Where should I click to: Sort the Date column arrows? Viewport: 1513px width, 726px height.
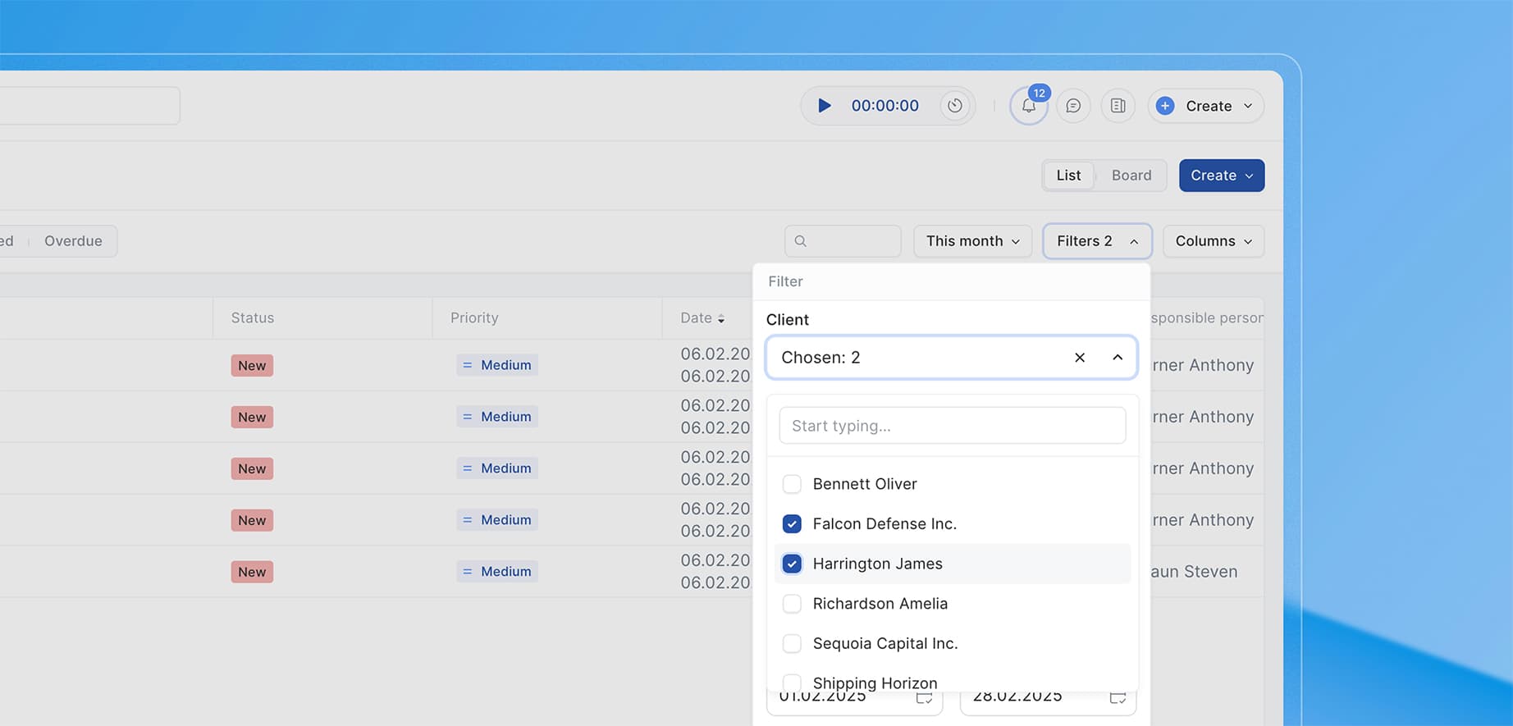[x=721, y=318]
